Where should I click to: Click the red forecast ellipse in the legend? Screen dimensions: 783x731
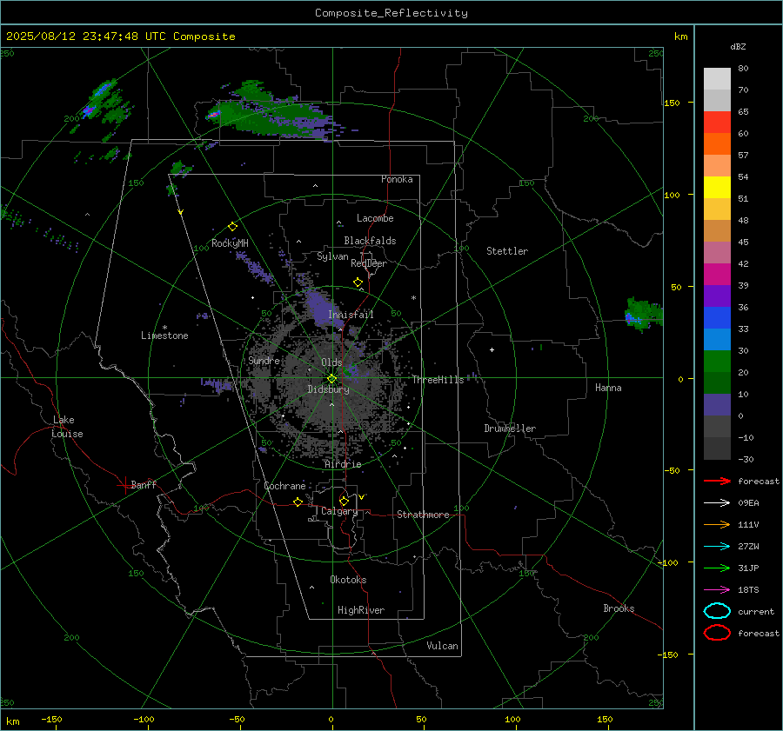717,633
